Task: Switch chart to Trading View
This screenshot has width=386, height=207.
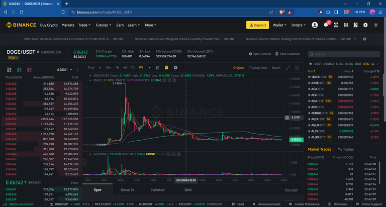Action: pos(258,68)
